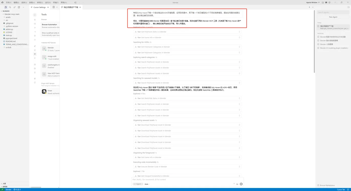Open Browse Marketplace link
The image size is (351, 191).
tap(326, 185)
